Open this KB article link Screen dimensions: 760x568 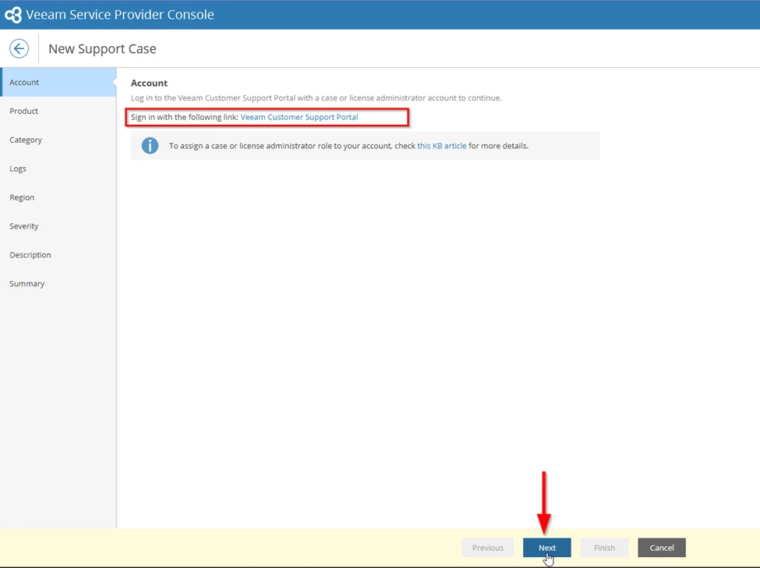(441, 146)
